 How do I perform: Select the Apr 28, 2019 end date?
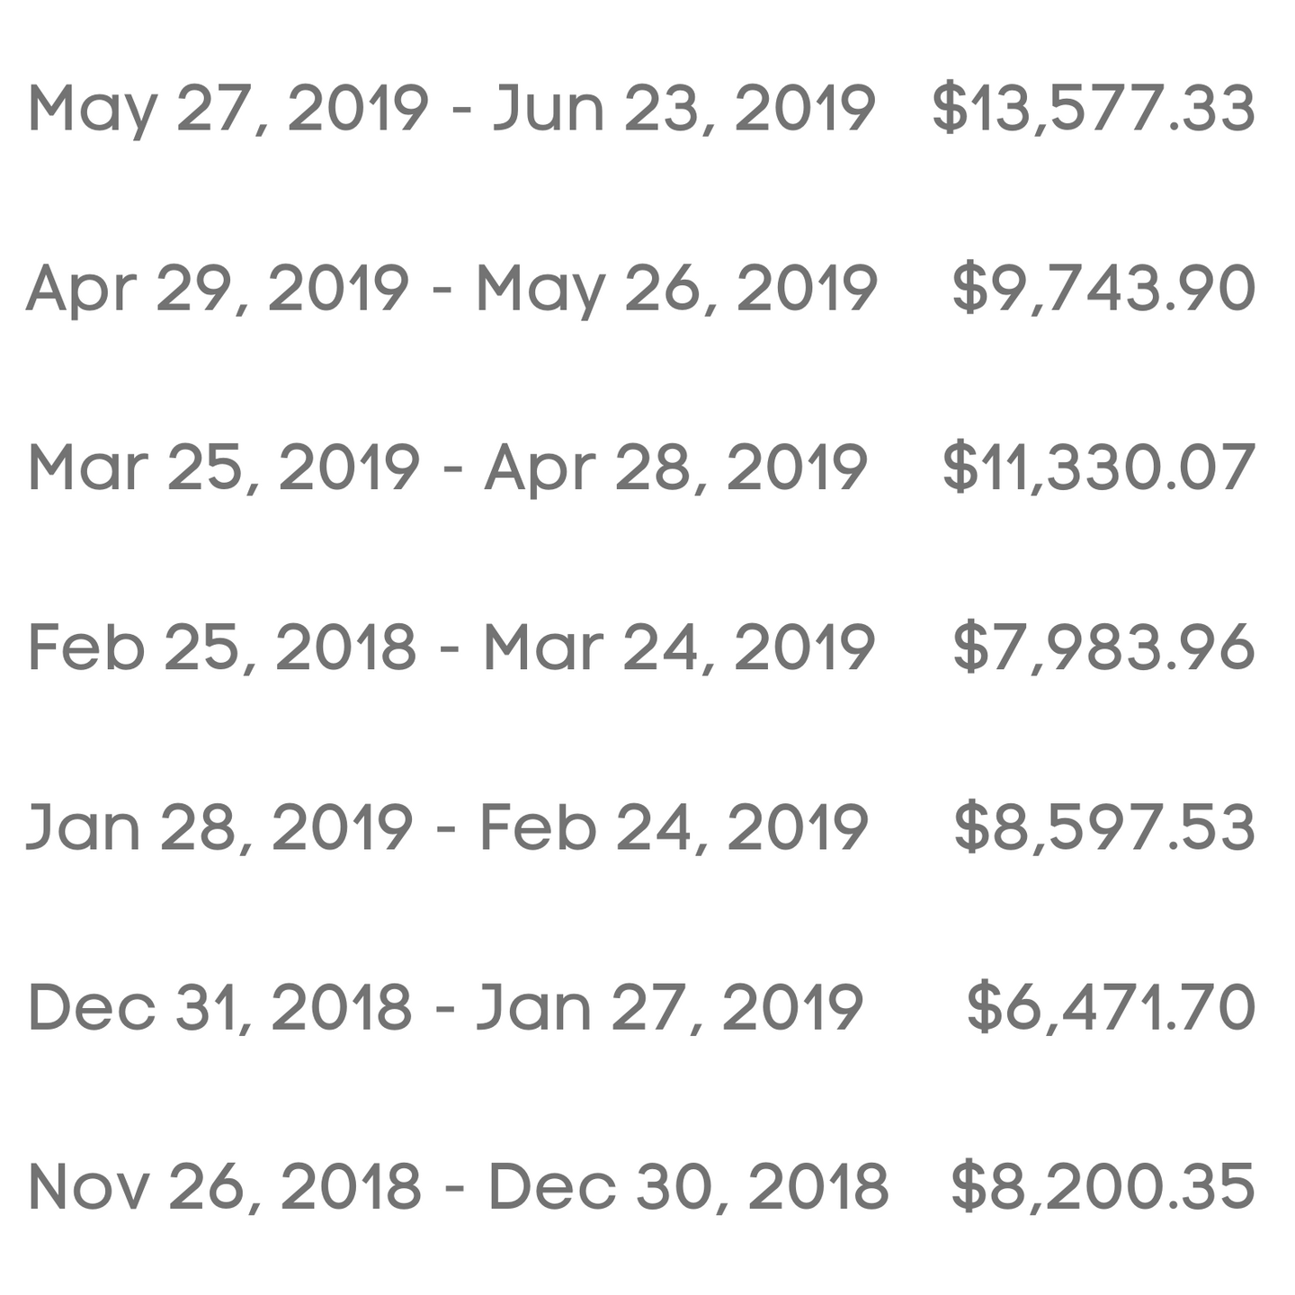[x=676, y=469]
